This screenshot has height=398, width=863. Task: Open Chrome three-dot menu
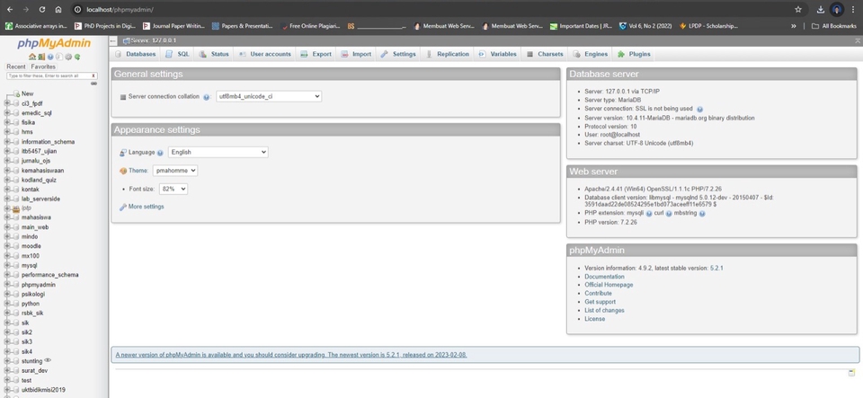click(853, 9)
